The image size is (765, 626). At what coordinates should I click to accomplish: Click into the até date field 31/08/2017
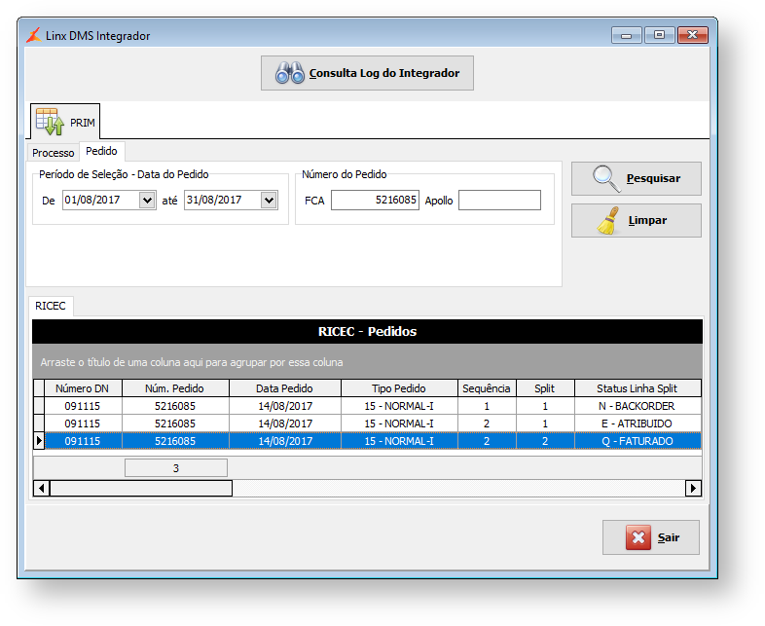pos(223,200)
